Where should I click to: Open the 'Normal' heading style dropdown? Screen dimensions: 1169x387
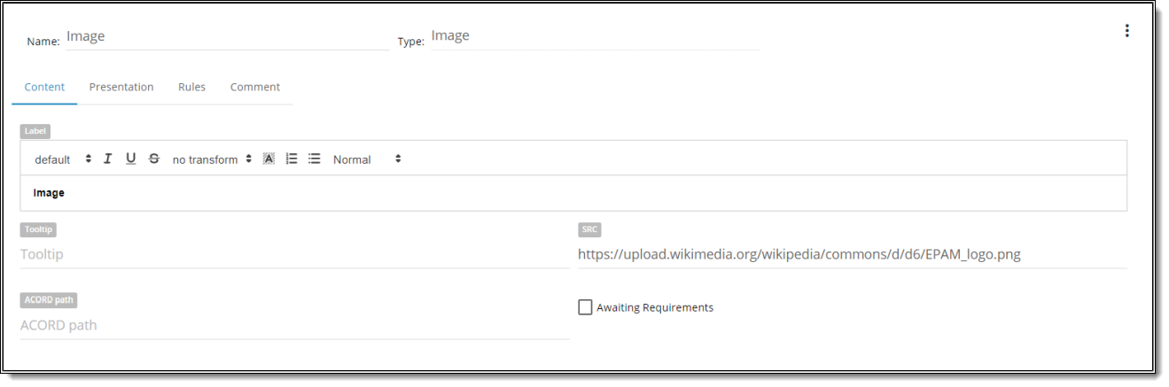pos(367,159)
